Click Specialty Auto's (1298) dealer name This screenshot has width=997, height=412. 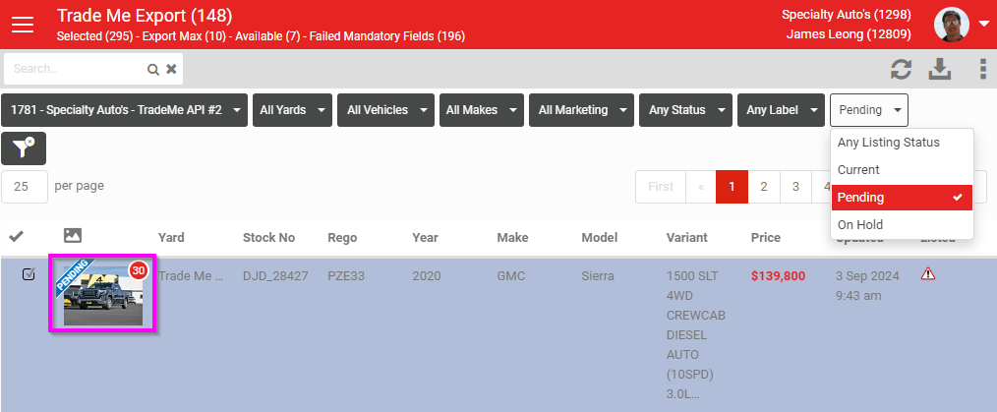847,15
